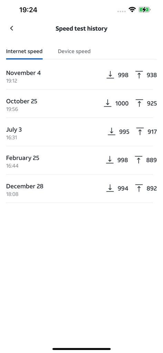Click the Speed test history title
The height and width of the screenshot is (353, 163).
tap(81, 29)
